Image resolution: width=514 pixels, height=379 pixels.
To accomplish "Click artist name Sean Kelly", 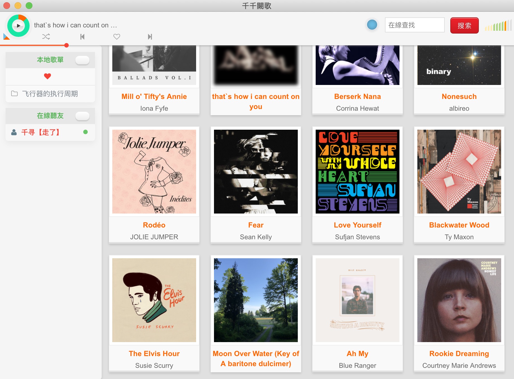I will [256, 237].
